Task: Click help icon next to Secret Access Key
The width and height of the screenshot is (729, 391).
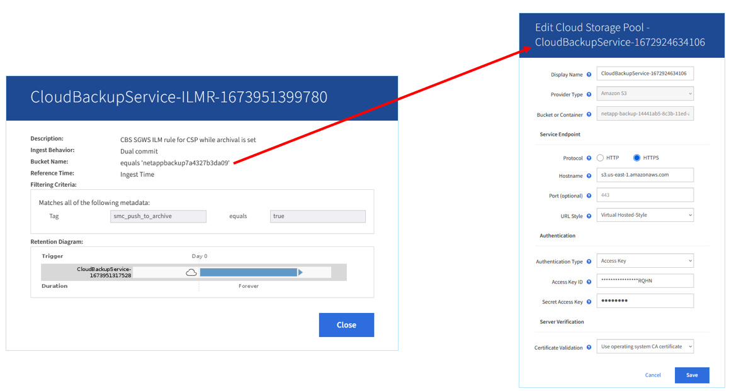Action: coord(589,302)
